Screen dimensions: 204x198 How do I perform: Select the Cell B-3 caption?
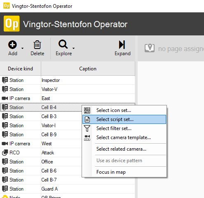(x=49, y=116)
